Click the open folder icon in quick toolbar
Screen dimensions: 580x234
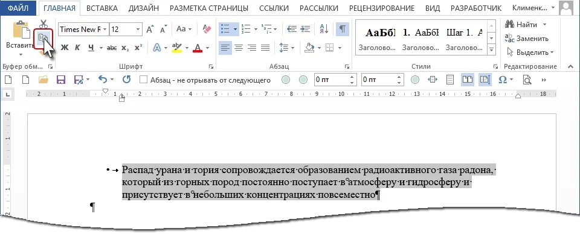point(43,80)
